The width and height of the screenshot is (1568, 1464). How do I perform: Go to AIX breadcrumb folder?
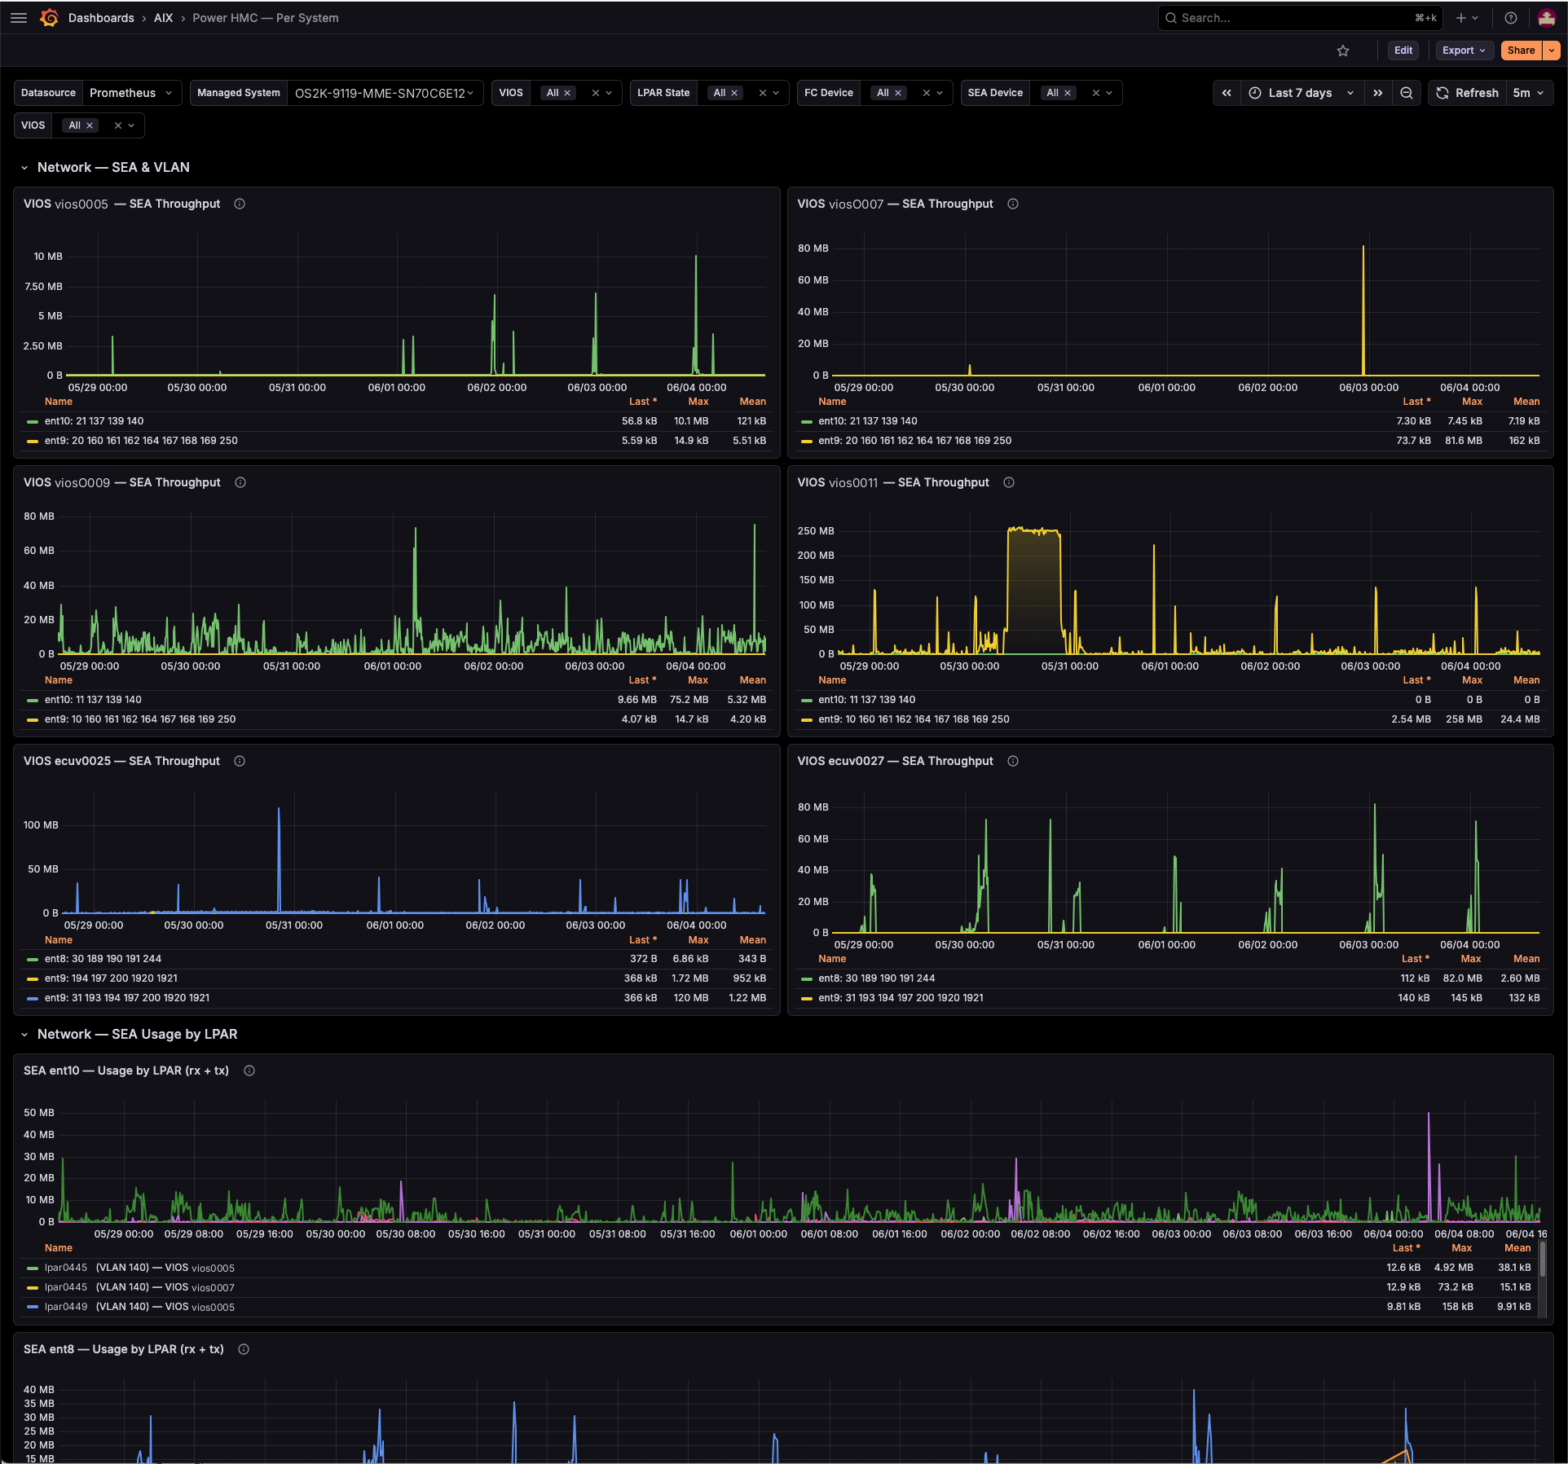coord(163,18)
